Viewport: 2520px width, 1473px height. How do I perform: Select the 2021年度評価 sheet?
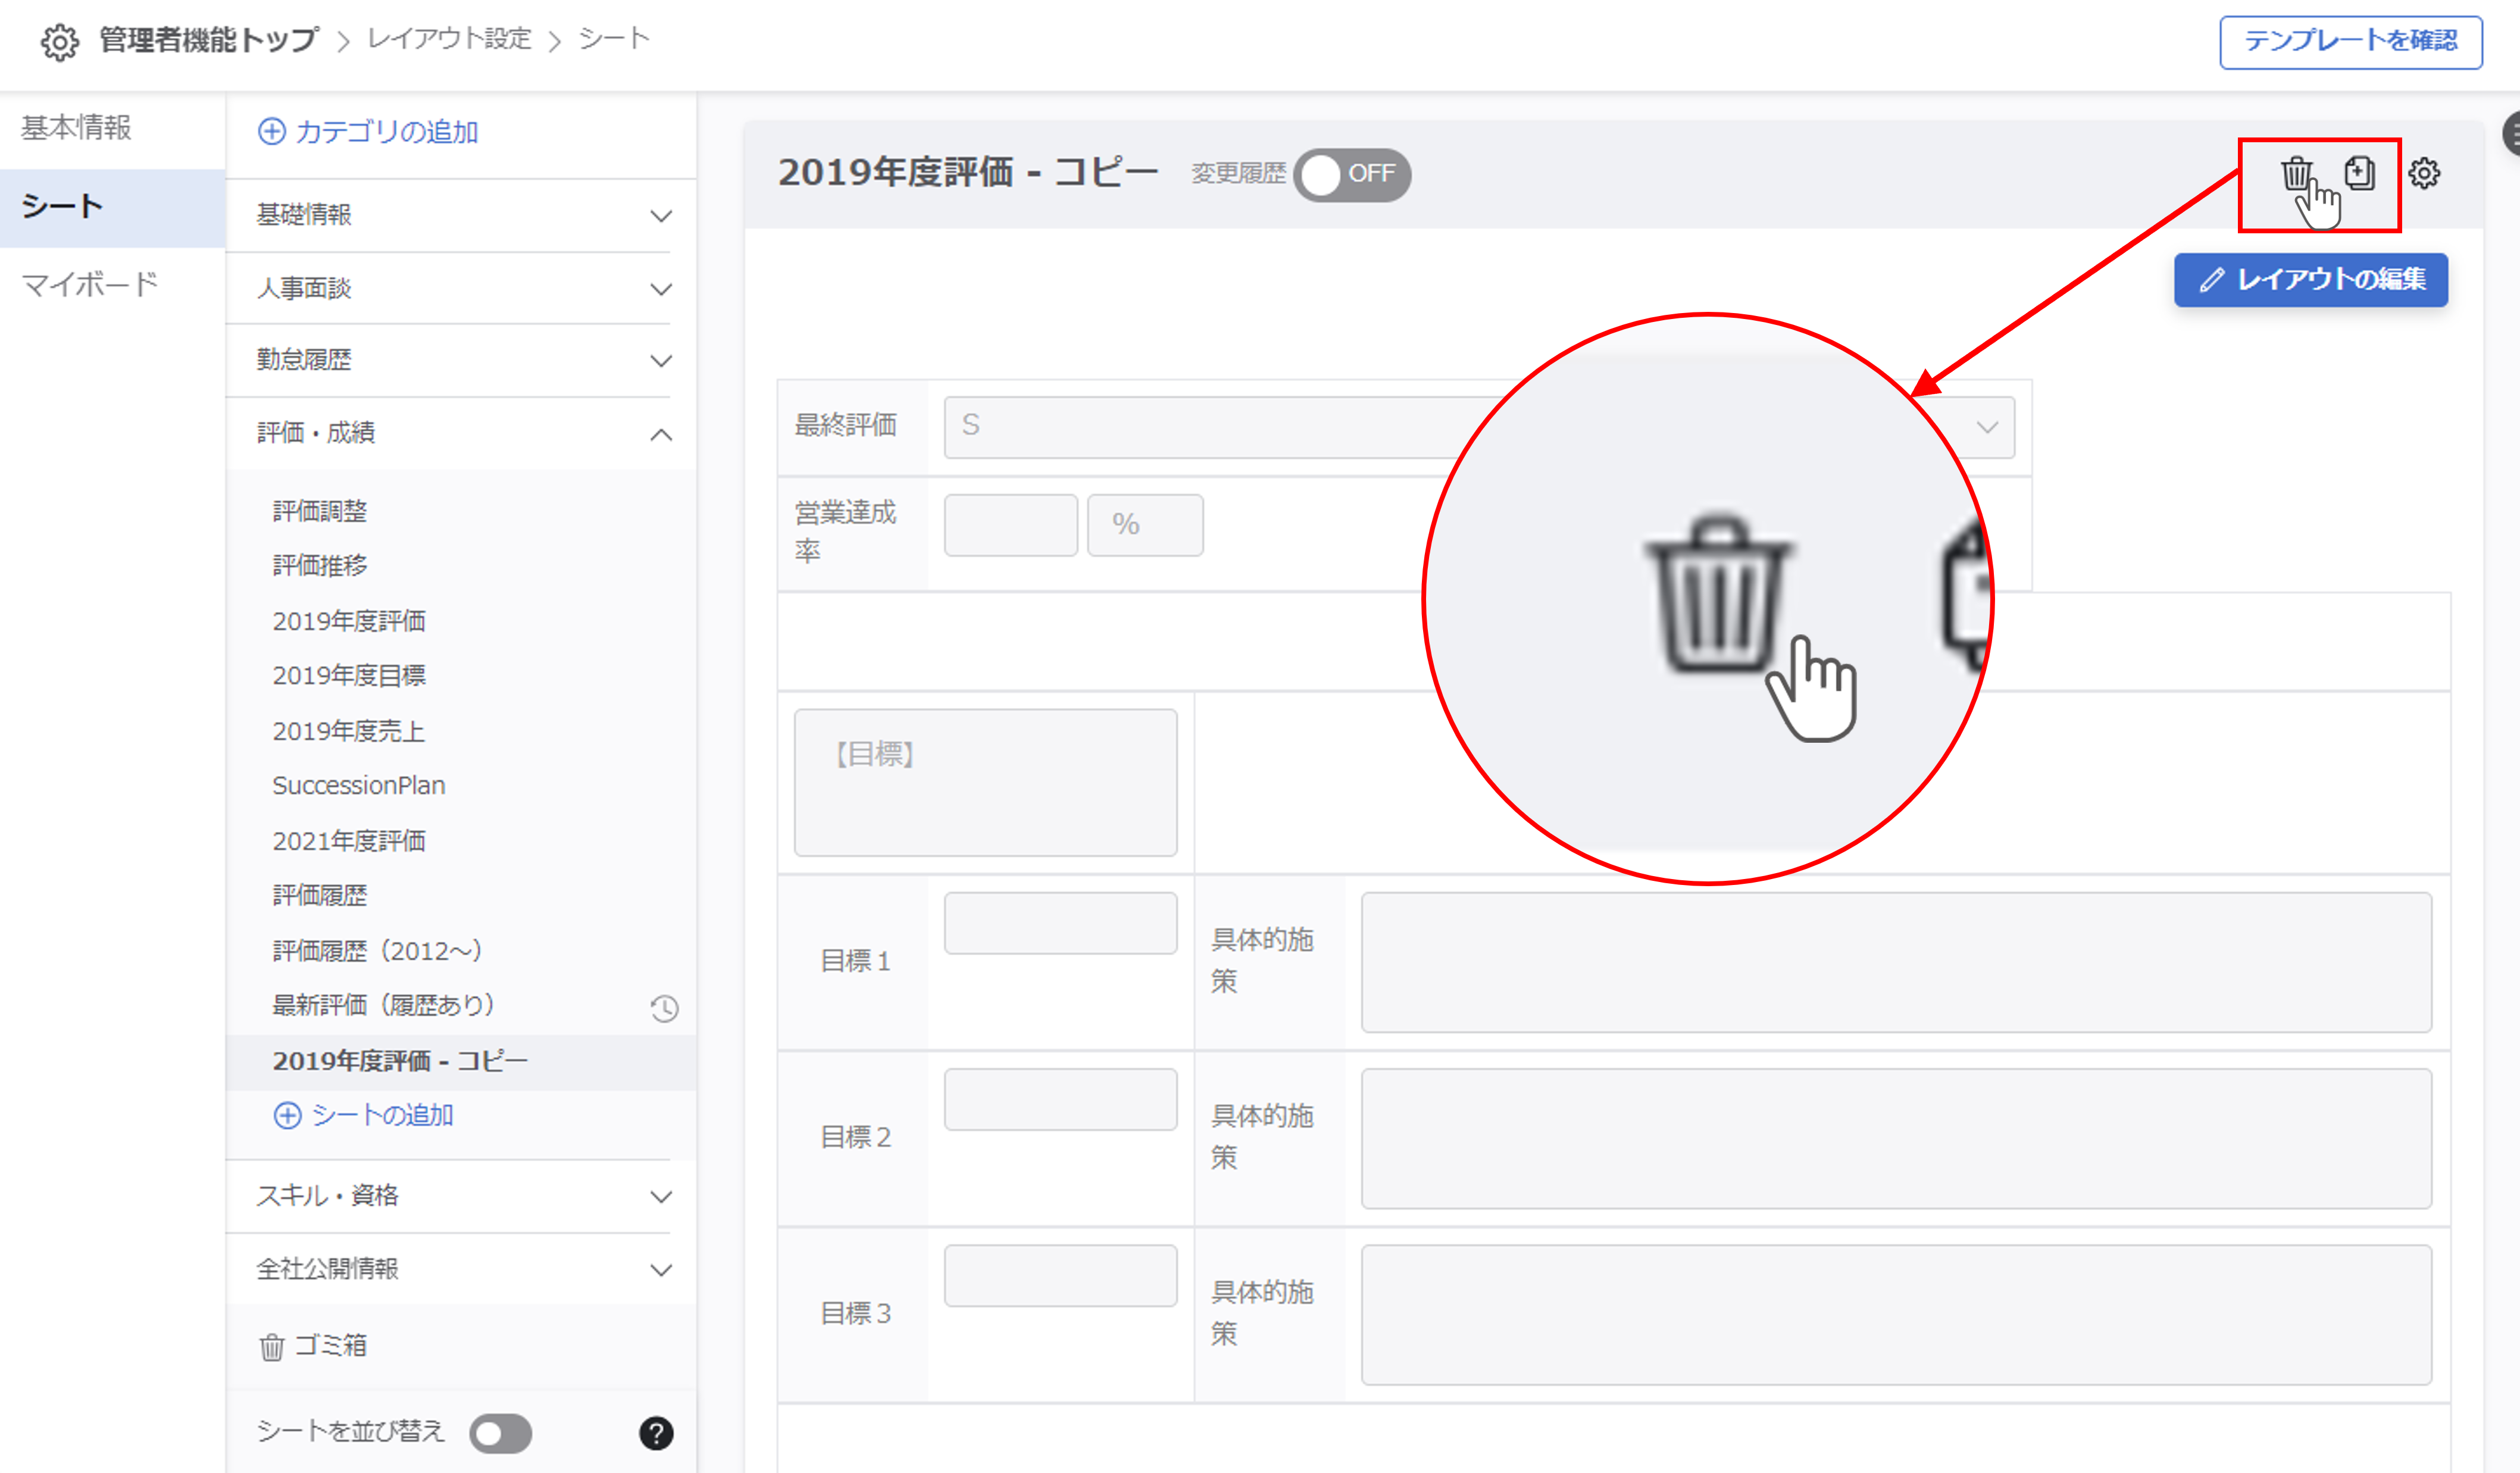[349, 841]
